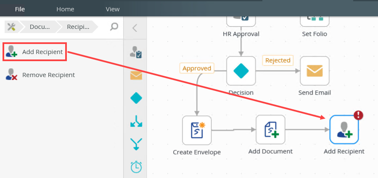
Task: Click the Rejected line label
Action: pyautogui.click(x=278, y=60)
